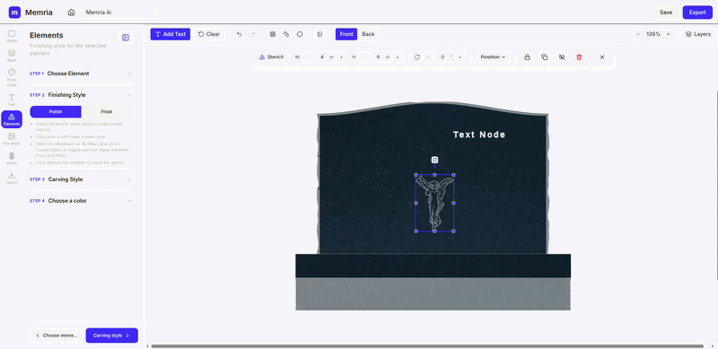Screen dimensions: 718x349
Task: Switch to the Front view tab
Action: click(x=346, y=34)
